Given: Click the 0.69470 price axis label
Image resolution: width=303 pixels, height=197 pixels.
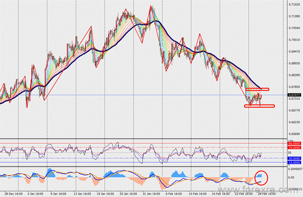Looking at the screenshot, I should [294, 52].
